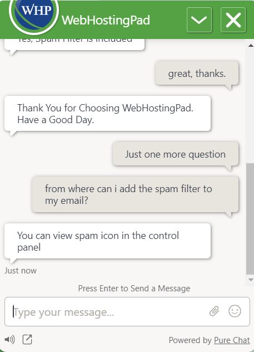
Task: Attach a file using the paperclip icon
Action: coord(214,311)
